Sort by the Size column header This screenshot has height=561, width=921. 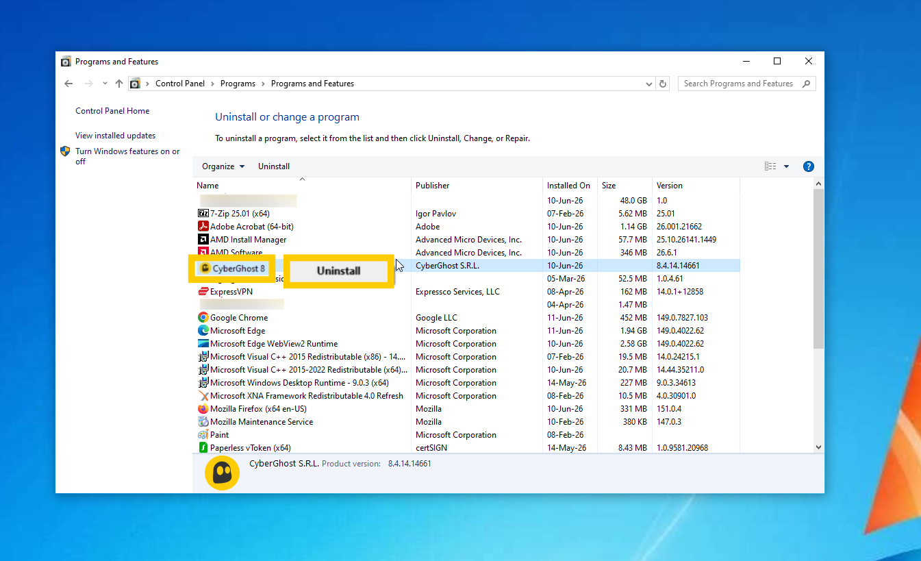click(x=624, y=186)
